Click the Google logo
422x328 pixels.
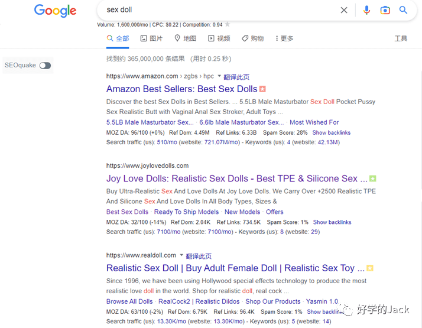(55, 11)
